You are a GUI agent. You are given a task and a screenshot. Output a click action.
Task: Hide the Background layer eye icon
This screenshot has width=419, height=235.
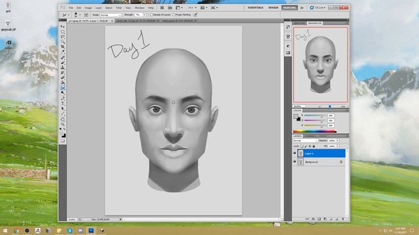pyautogui.click(x=295, y=161)
